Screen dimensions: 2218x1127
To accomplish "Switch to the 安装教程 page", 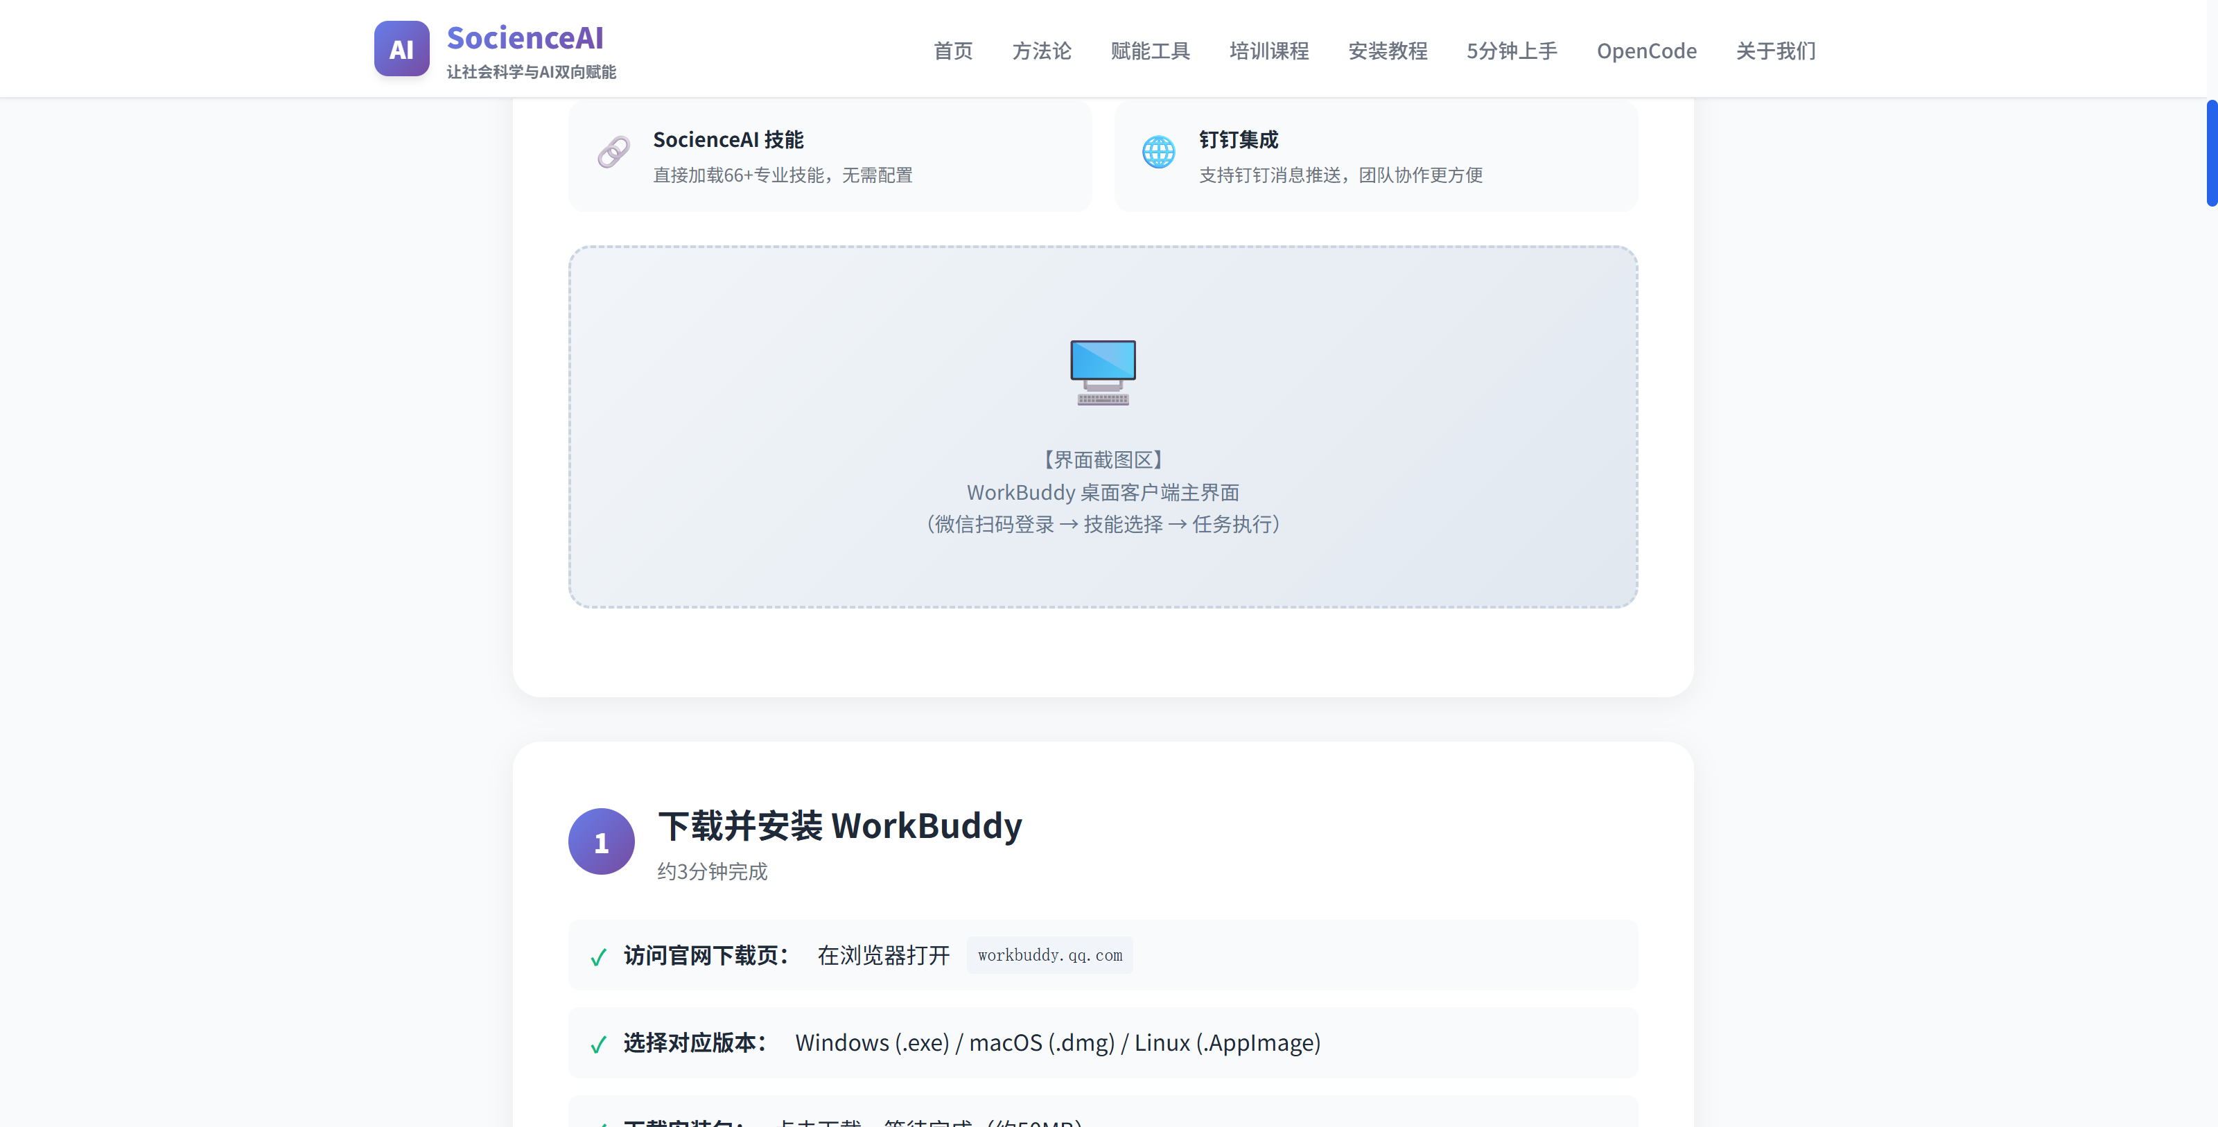I will [1387, 51].
